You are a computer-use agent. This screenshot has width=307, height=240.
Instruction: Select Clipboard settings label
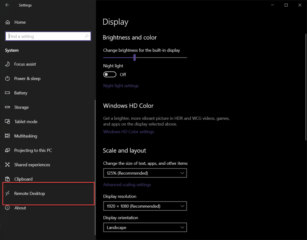click(x=23, y=179)
